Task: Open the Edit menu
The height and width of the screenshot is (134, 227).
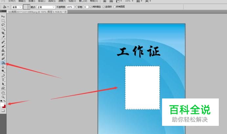Action: pos(22,1)
